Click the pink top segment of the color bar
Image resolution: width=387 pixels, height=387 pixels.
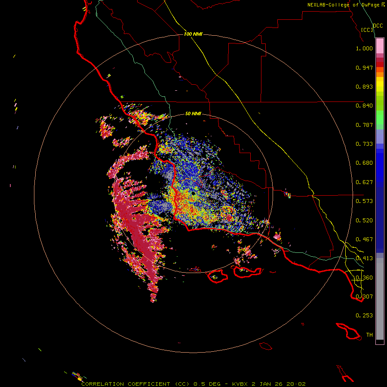380,46
